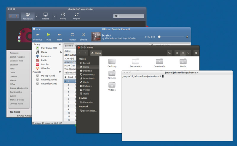Switch file manager to grid view
The image size is (237, 146).
(183, 53)
